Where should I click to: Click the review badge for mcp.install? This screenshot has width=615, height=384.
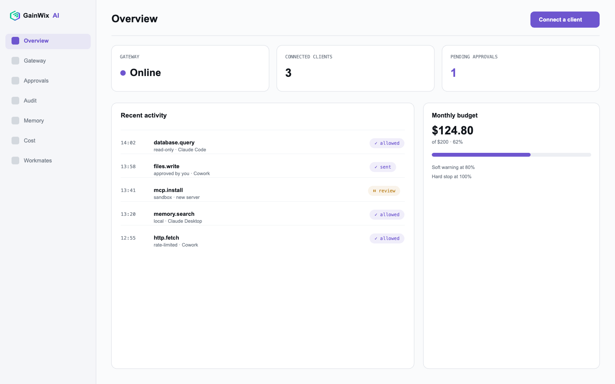pos(384,191)
